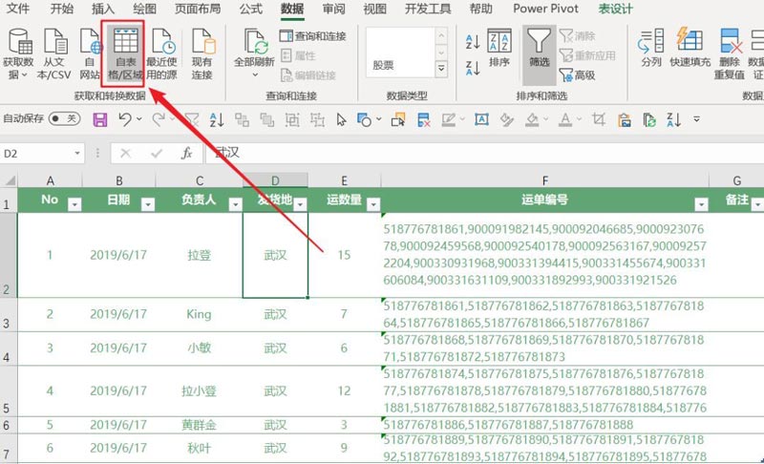764x464 pixels.
Task: Switch to the 审阅 (Review) tab
Action: pos(333,9)
